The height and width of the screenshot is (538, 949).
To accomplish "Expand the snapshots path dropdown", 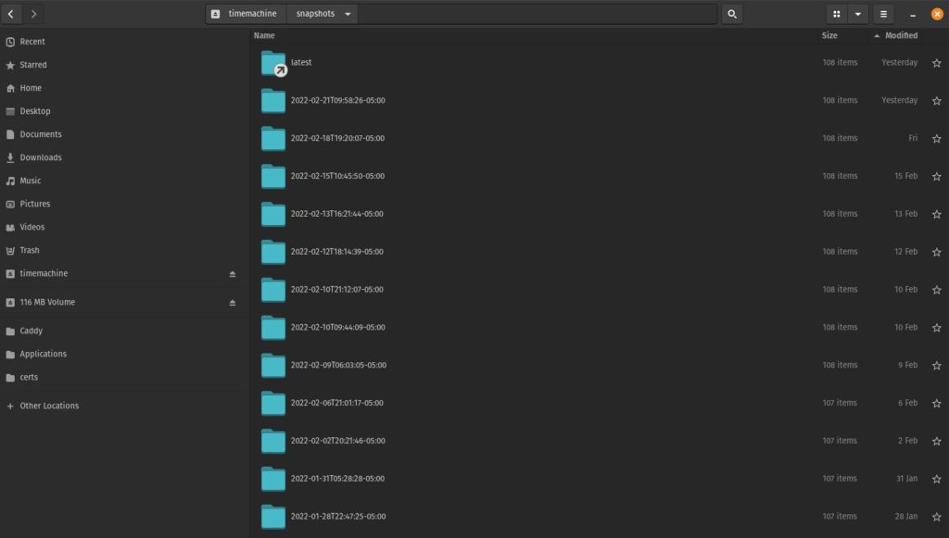I will coord(348,14).
